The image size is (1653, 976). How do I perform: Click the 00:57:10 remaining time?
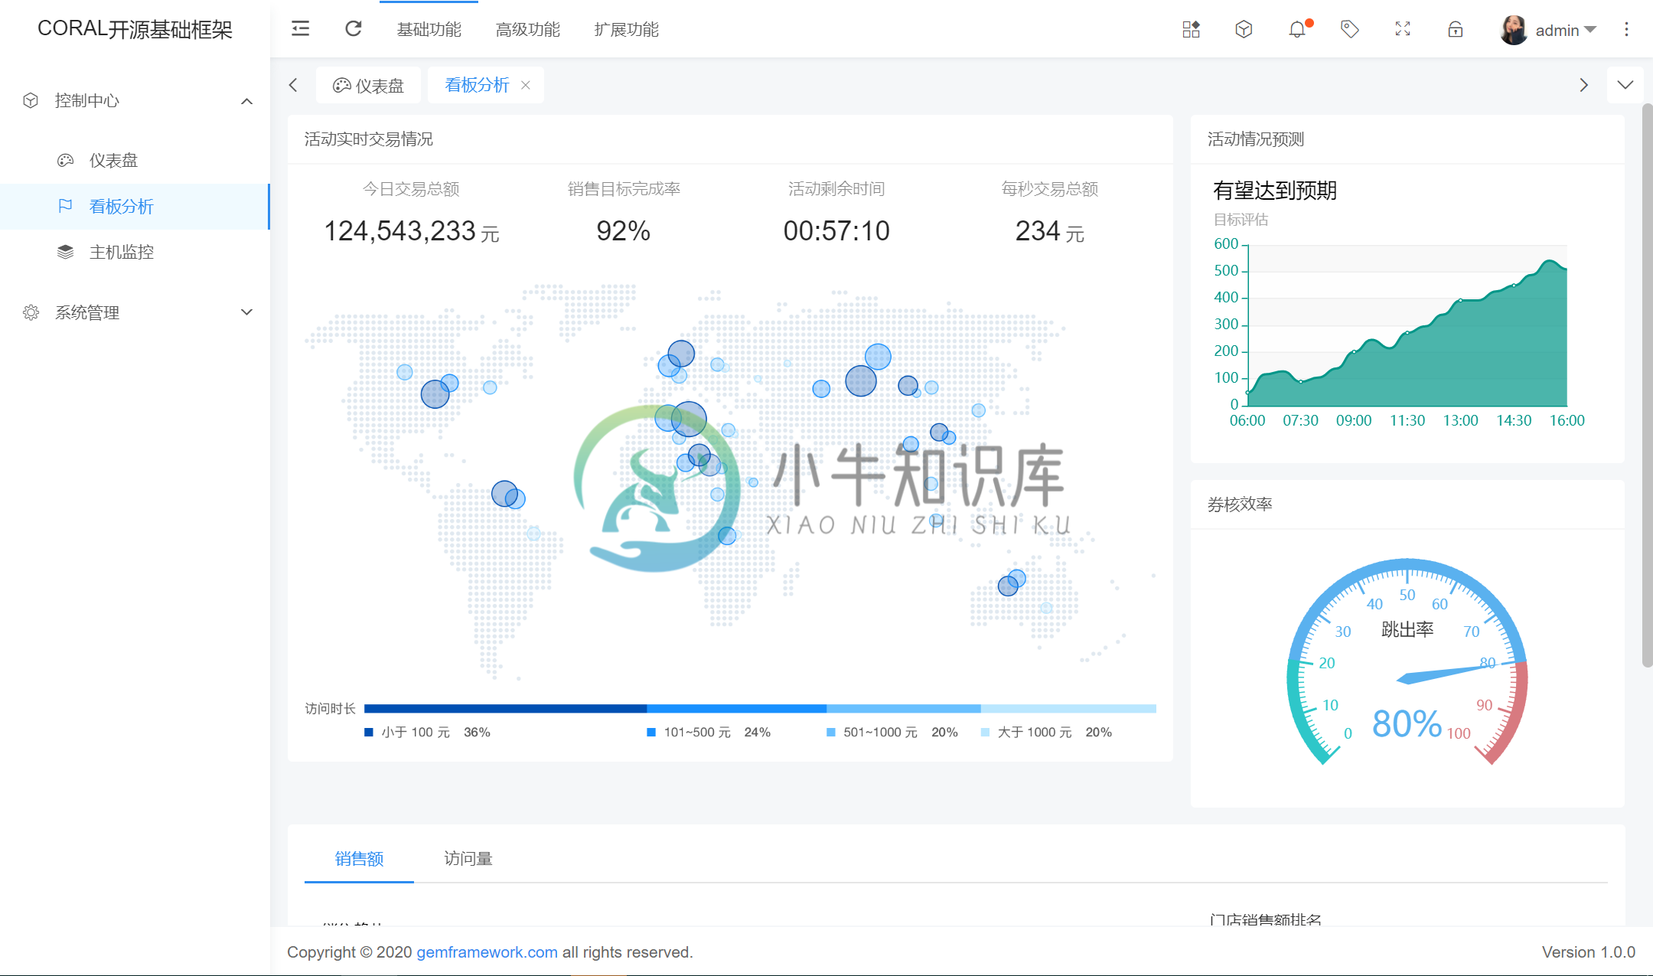(836, 231)
